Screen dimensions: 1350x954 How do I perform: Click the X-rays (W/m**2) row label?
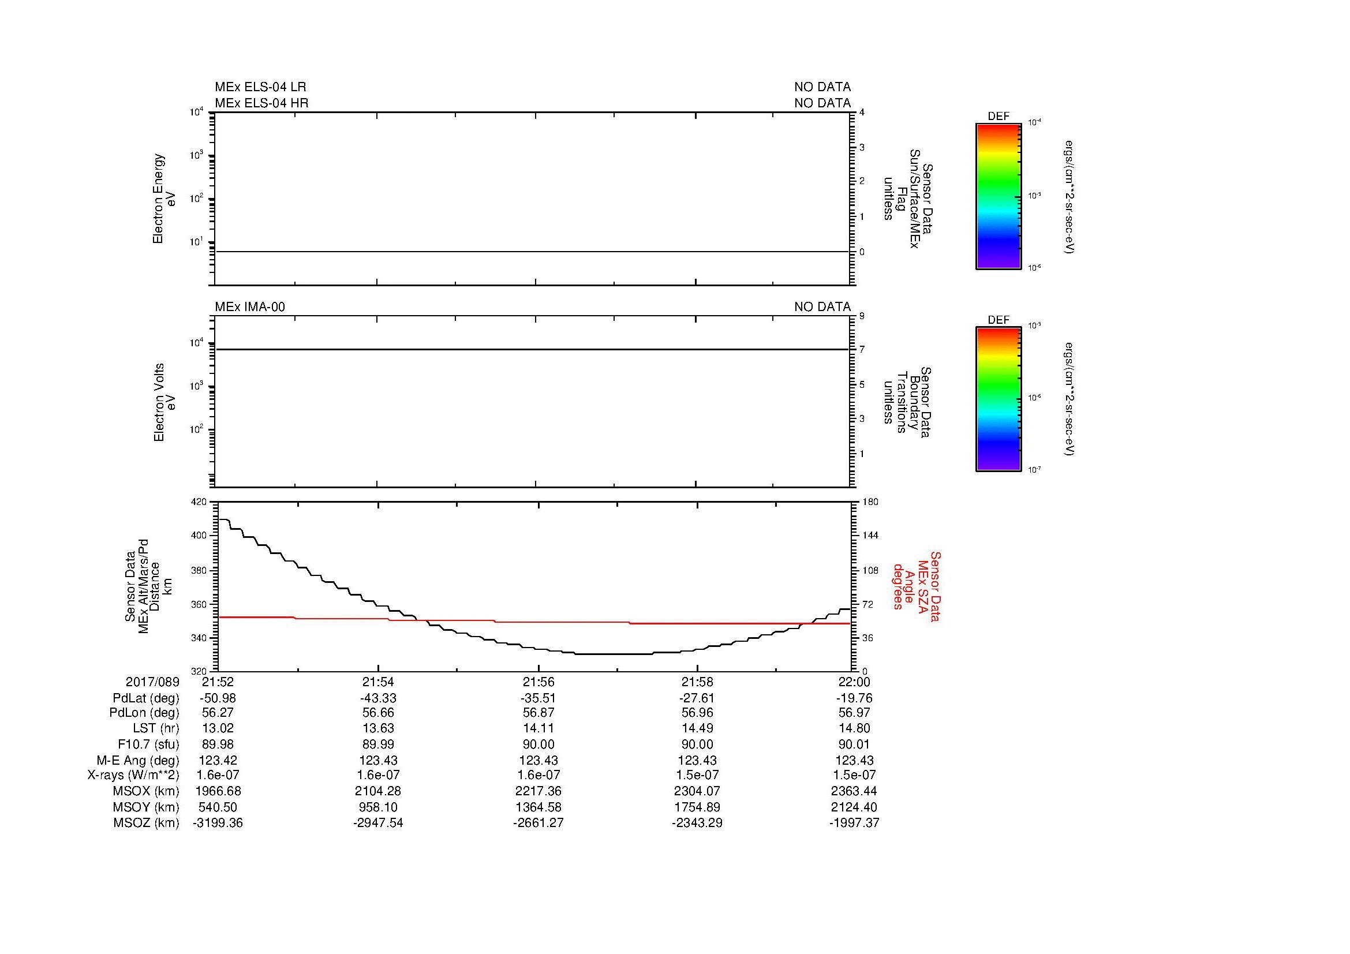coord(133,775)
